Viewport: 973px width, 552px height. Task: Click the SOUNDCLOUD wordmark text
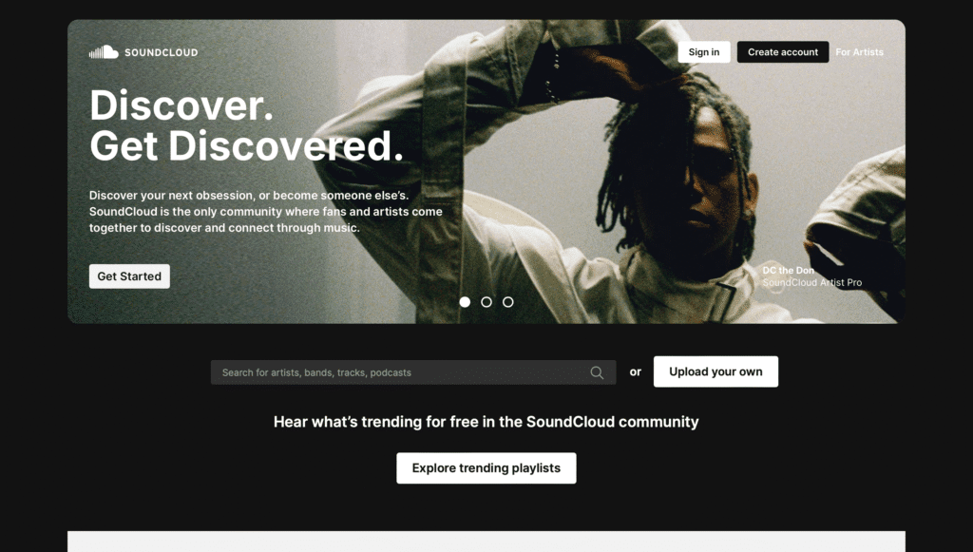tap(162, 52)
